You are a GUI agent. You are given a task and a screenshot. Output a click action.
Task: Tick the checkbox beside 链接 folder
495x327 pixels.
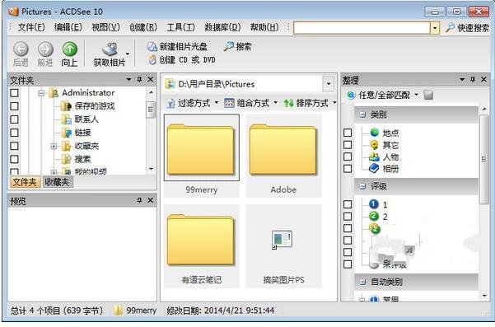(14, 133)
